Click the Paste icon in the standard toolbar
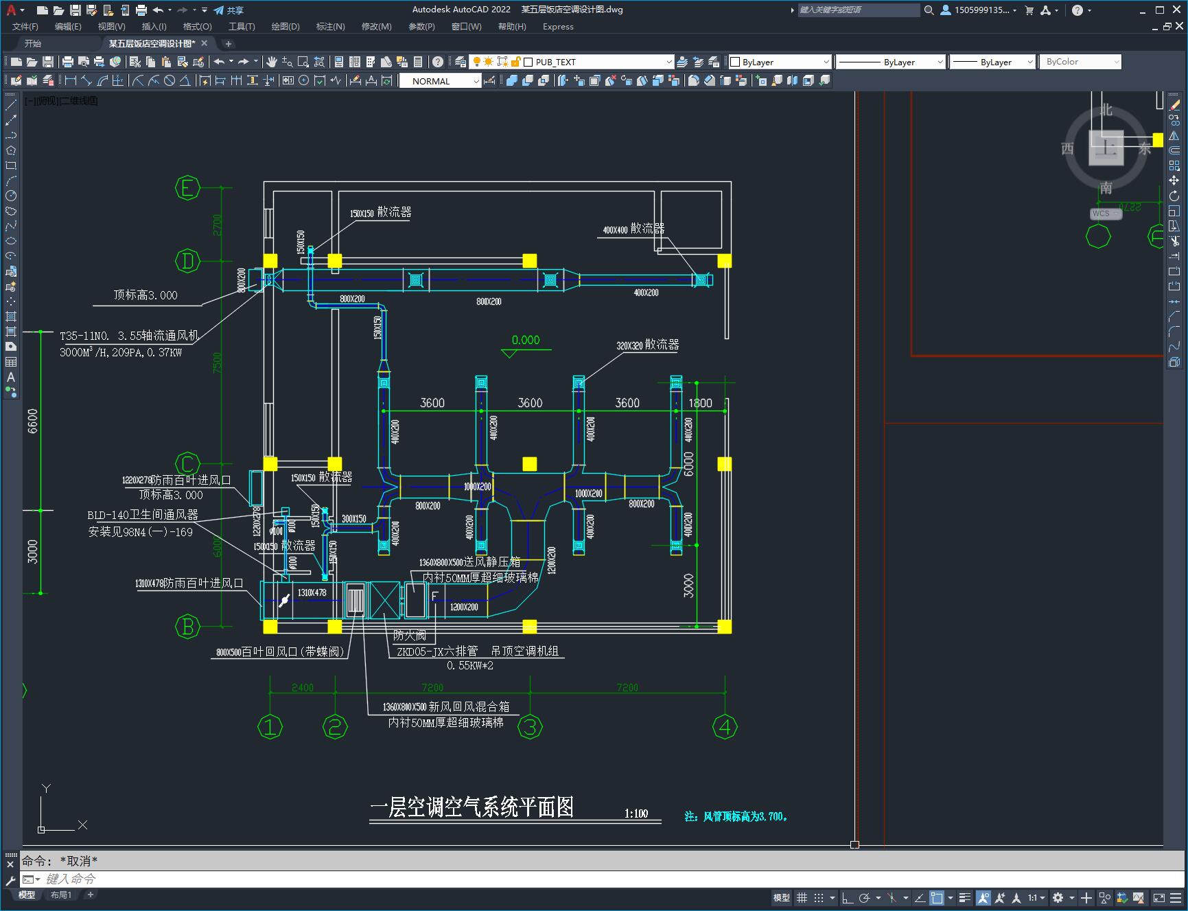 [x=166, y=62]
